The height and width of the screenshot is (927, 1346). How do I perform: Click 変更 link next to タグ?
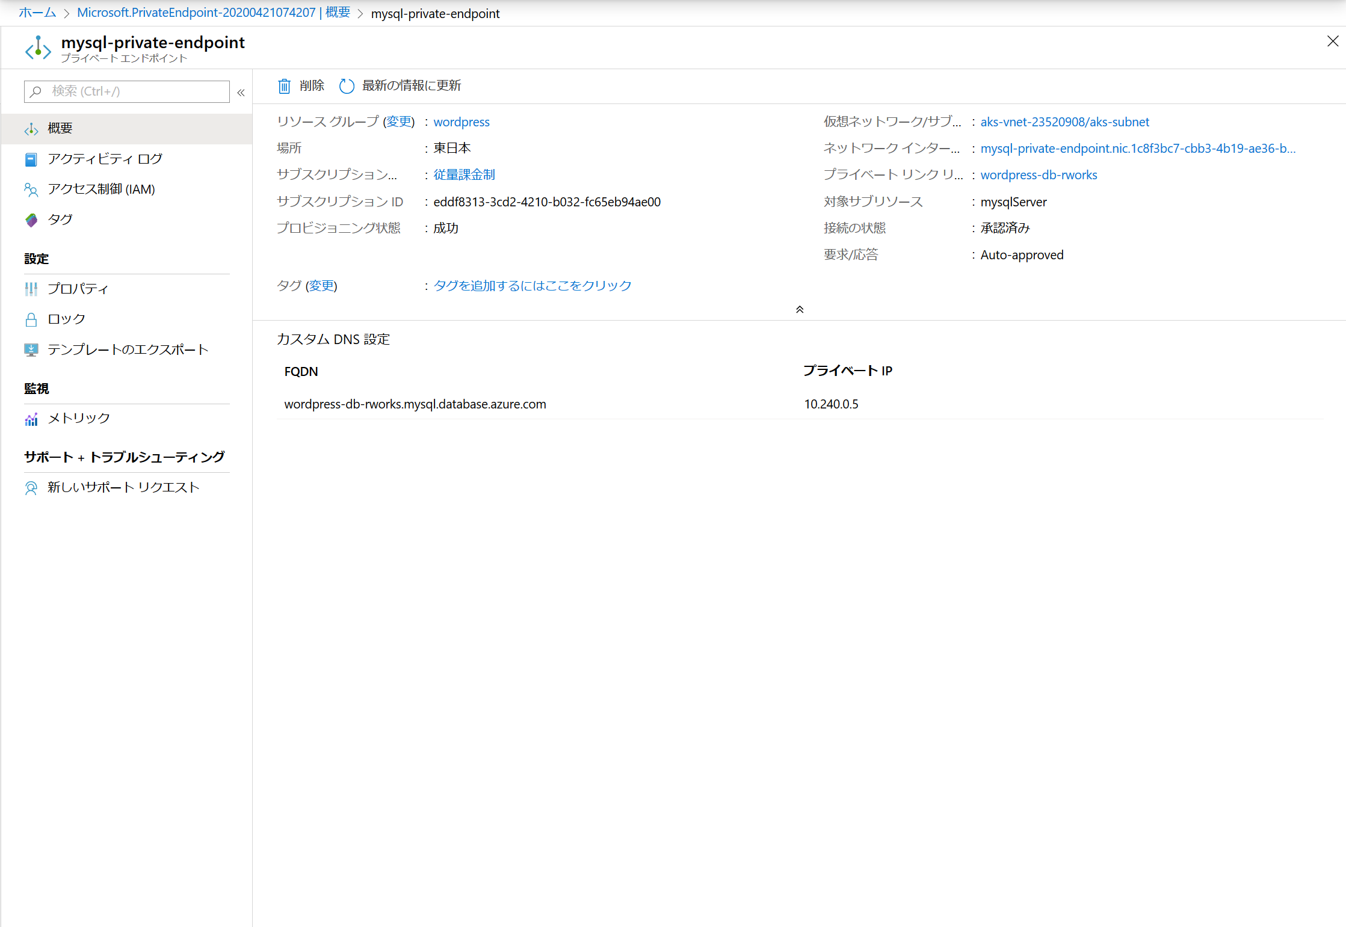321,286
